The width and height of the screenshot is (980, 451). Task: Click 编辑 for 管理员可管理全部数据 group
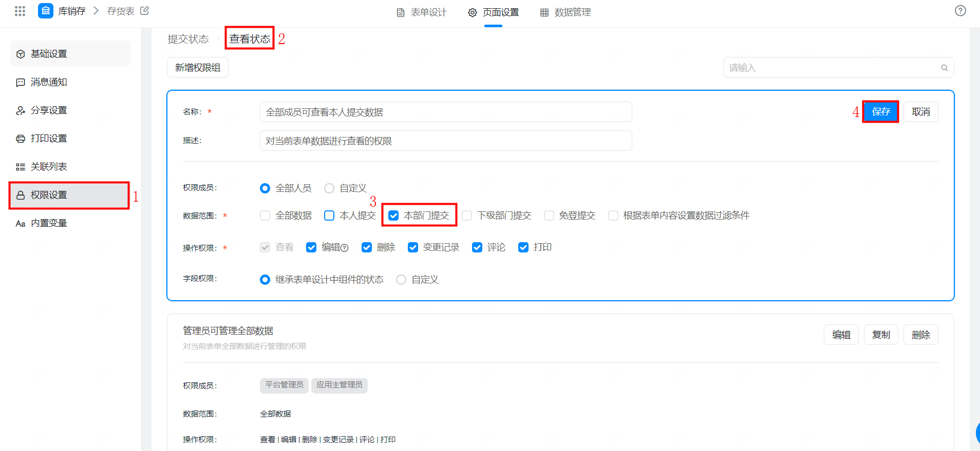(841, 335)
